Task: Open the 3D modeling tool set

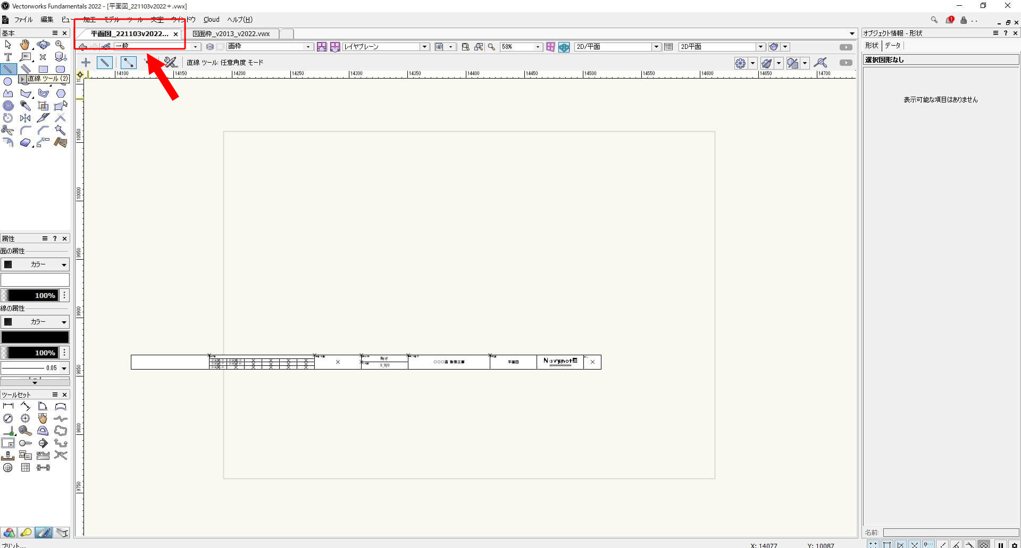Action: 9,533
